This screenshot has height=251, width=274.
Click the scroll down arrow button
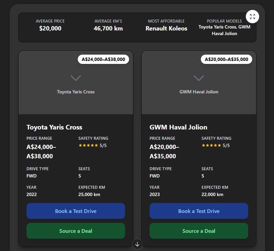(137, 244)
